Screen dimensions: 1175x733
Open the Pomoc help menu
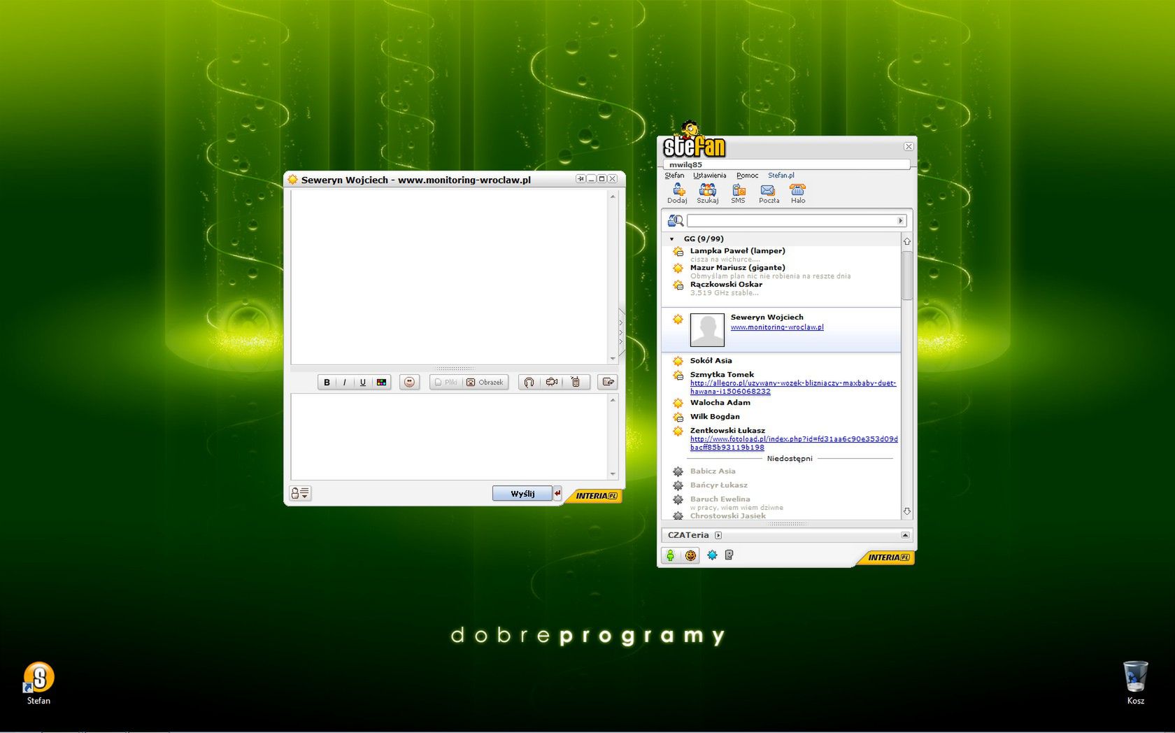pyautogui.click(x=747, y=176)
